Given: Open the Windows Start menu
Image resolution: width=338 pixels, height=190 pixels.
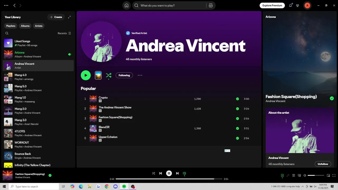Looking at the screenshot, I should point(4,187).
